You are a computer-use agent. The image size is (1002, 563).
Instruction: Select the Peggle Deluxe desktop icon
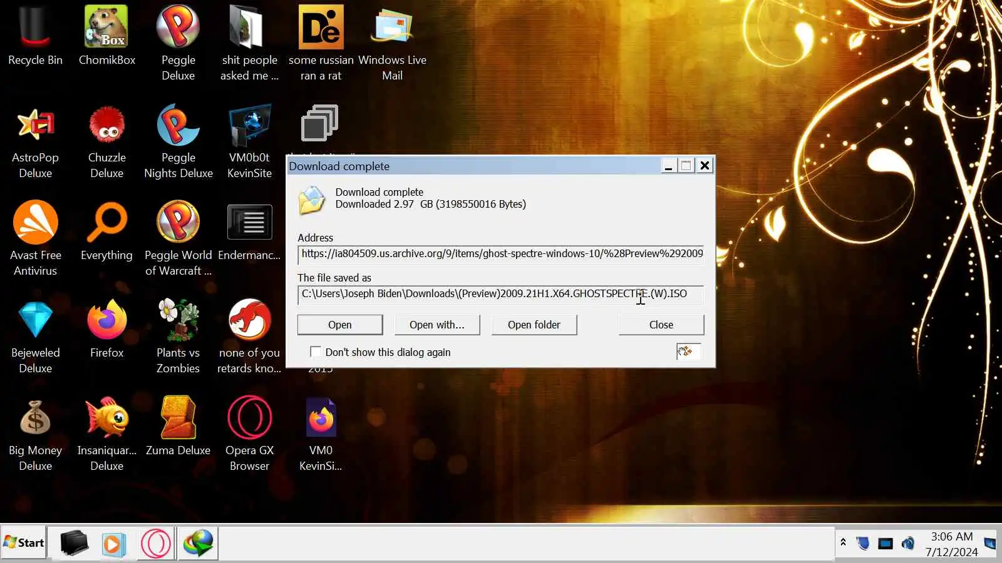(178, 43)
